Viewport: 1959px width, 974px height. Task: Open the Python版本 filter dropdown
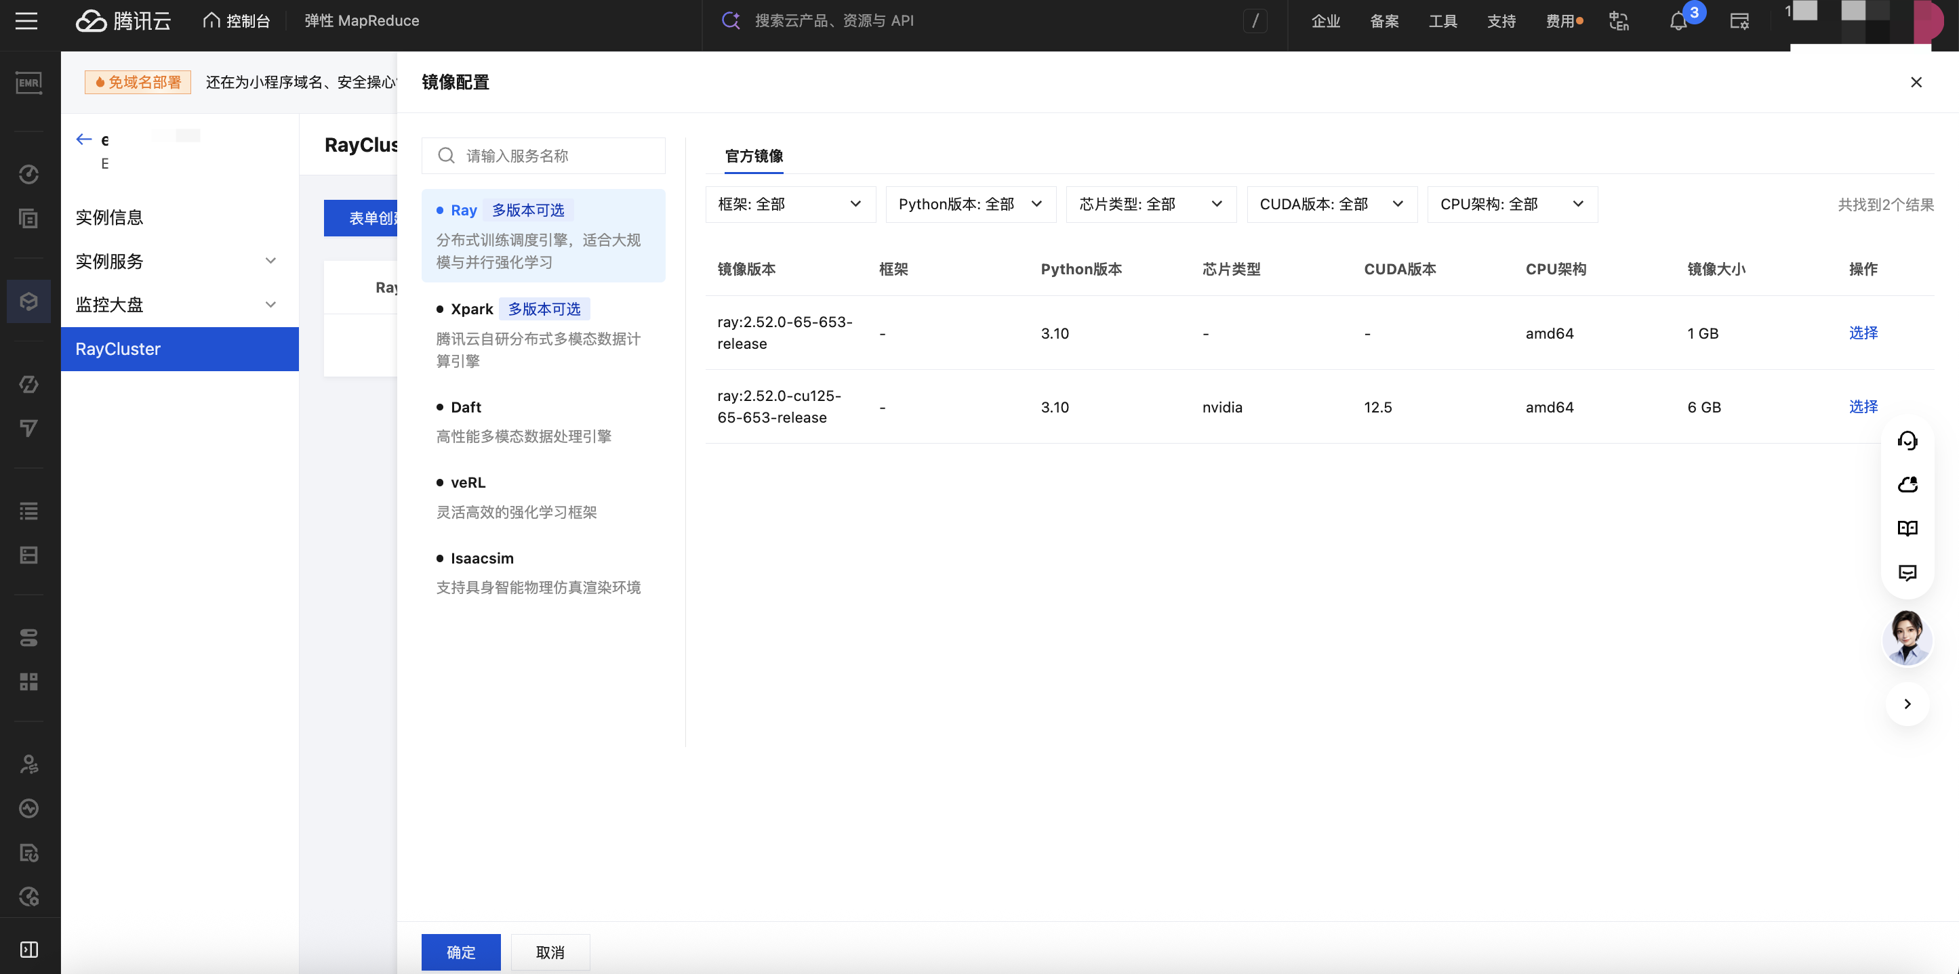pyautogui.click(x=971, y=205)
